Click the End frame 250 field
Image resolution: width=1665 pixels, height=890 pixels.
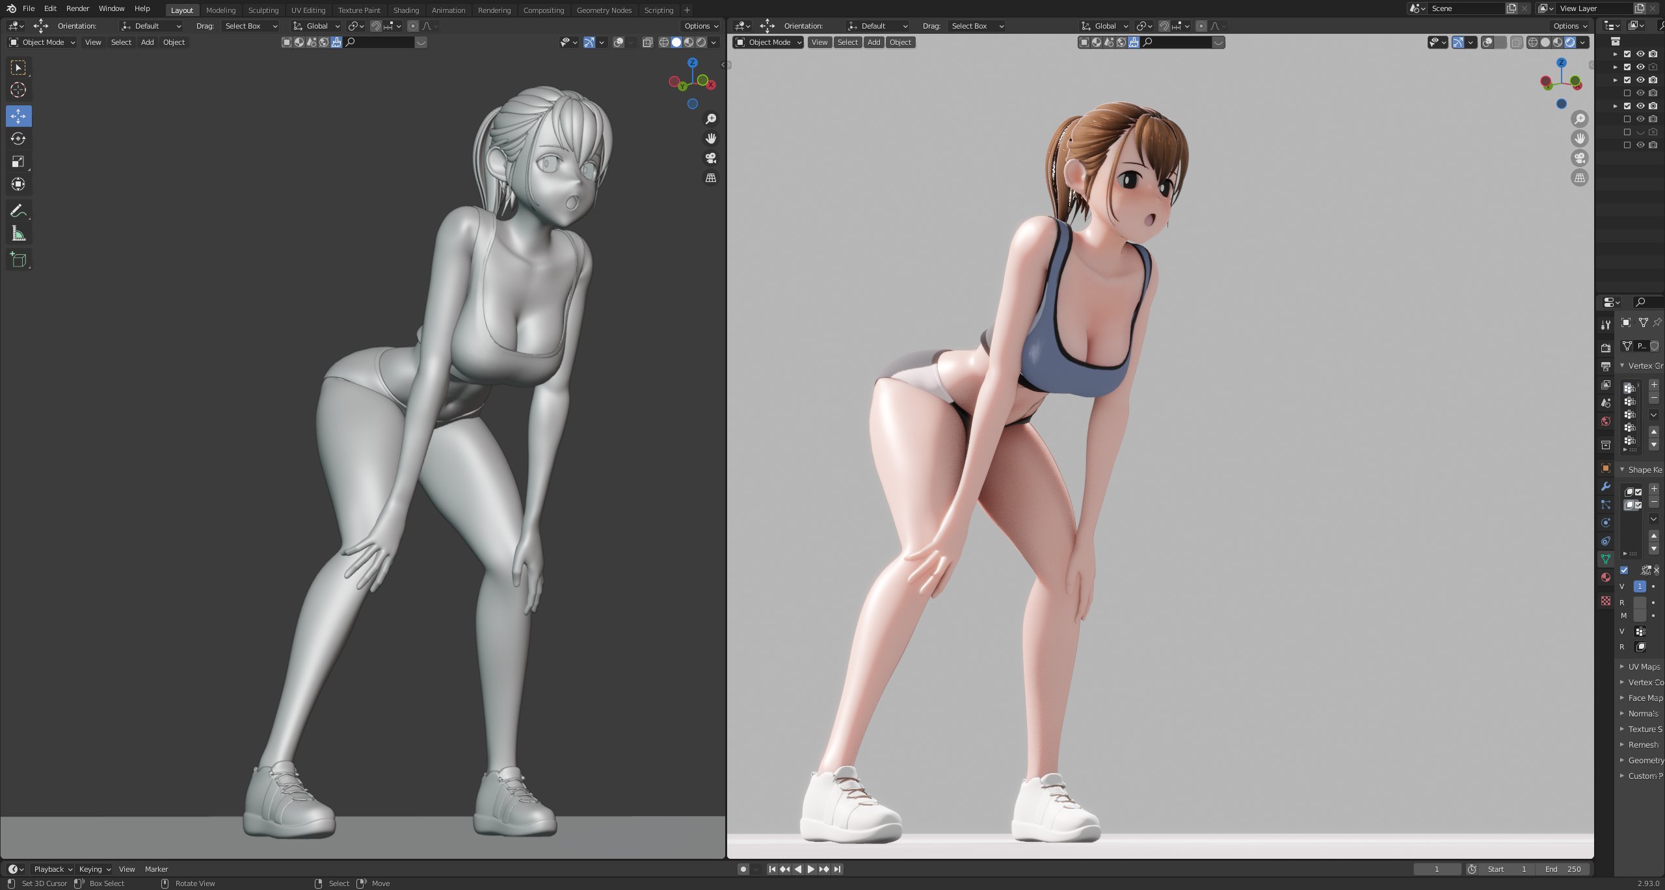click(1563, 869)
